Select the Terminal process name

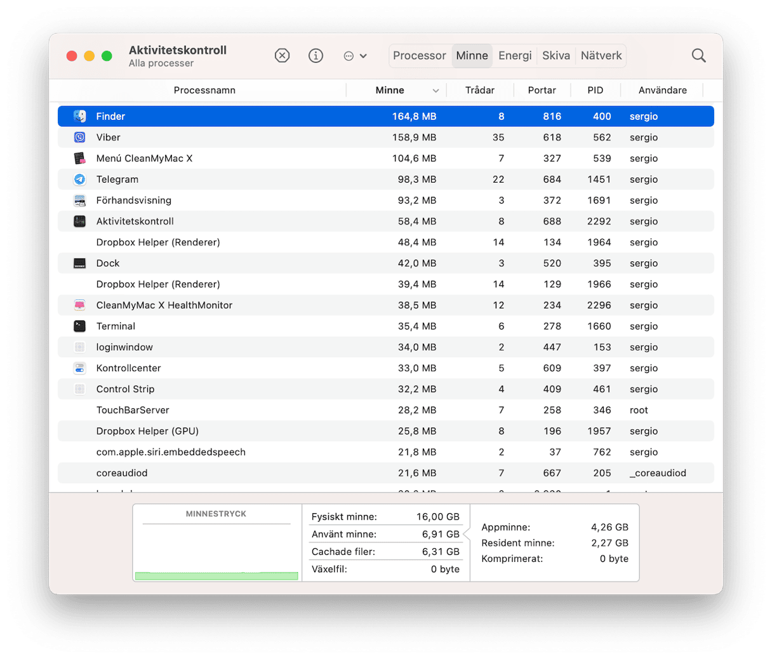point(116,325)
